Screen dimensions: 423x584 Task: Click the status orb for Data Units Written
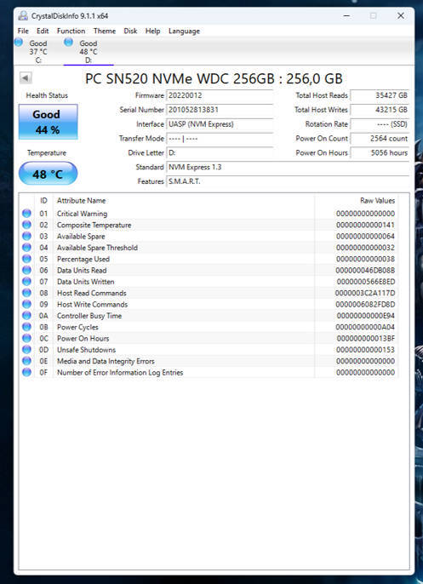[26, 282]
